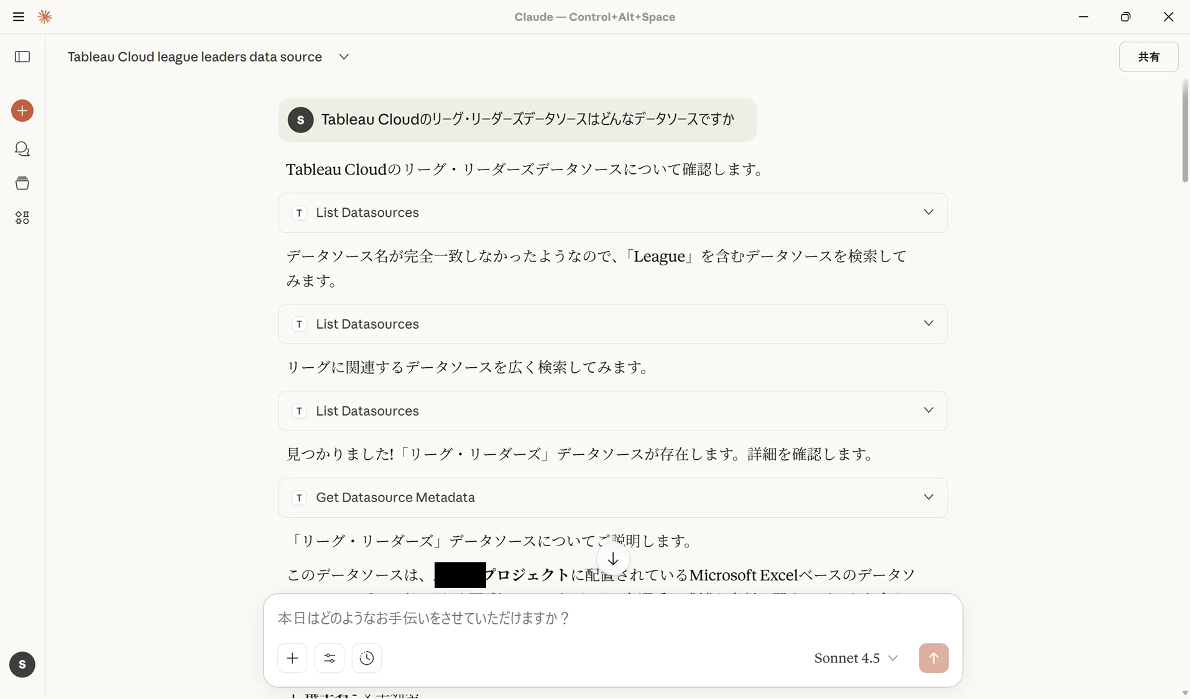Expand the conversation title dropdown
The image size is (1190, 699).
pos(343,57)
